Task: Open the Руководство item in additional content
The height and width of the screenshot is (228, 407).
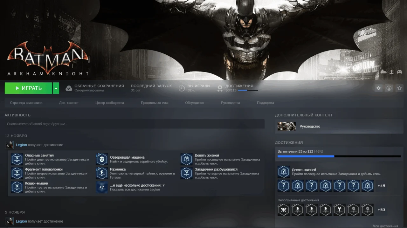Action: [339, 126]
